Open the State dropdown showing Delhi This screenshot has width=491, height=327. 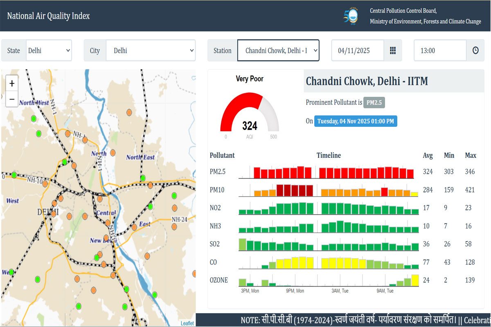[x=49, y=50]
